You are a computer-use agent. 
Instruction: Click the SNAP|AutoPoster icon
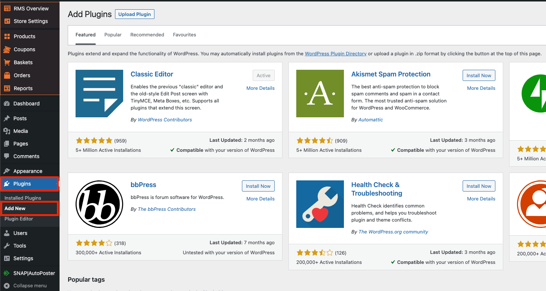7,273
